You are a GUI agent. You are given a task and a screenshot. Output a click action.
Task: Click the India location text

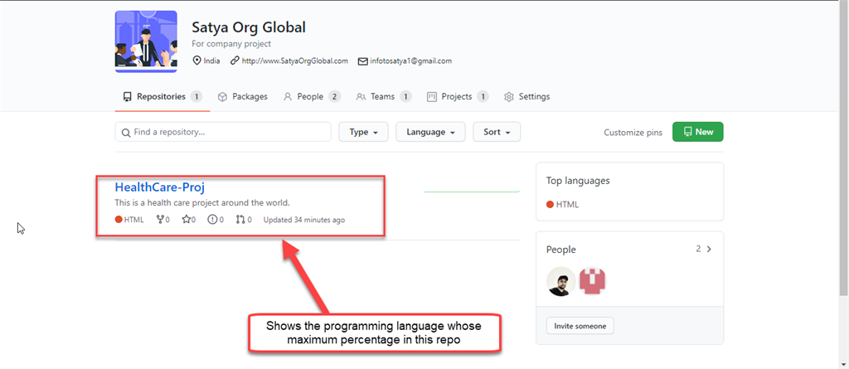click(211, 61)
